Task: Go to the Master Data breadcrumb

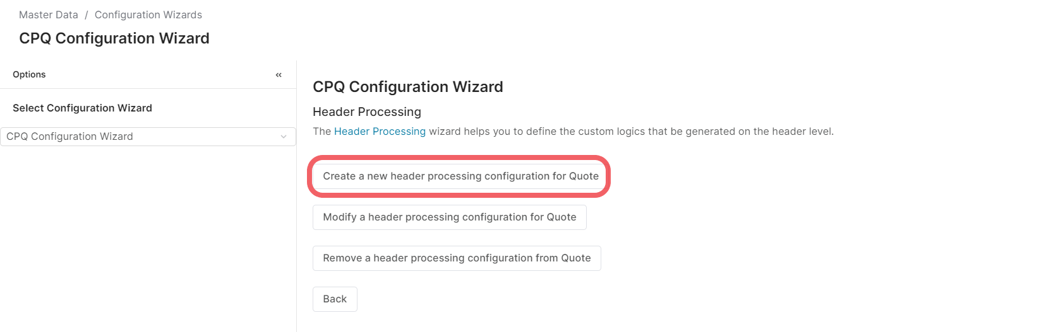Action: 49,14
